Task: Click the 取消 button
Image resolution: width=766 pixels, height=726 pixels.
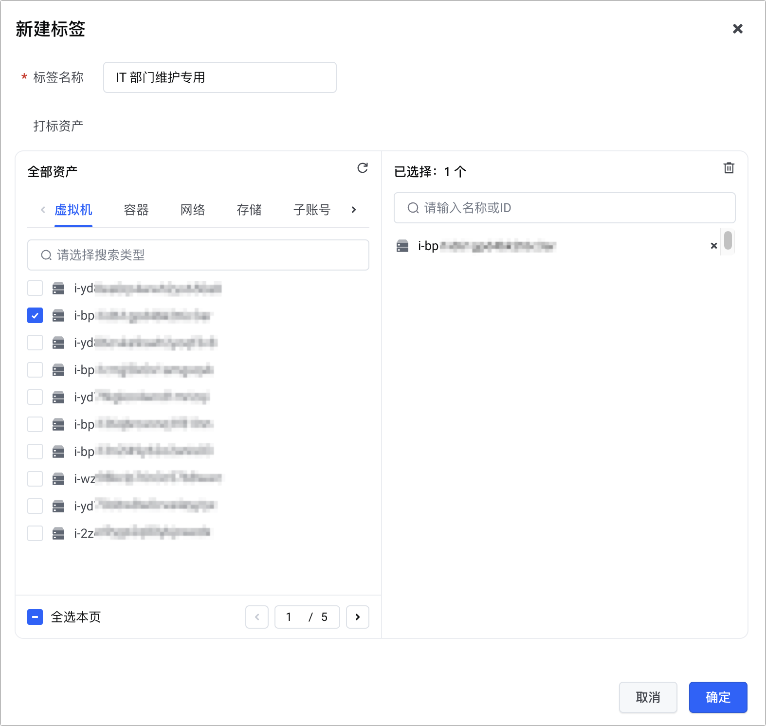Action: (648, 697)
